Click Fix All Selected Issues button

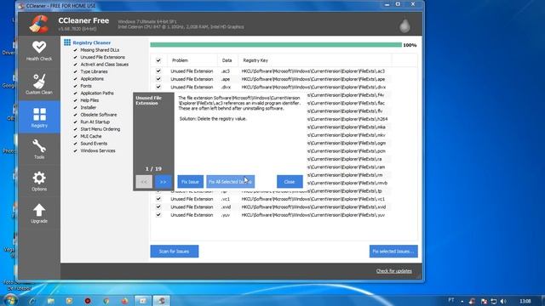pyautogui.click(x=230, y=182)
